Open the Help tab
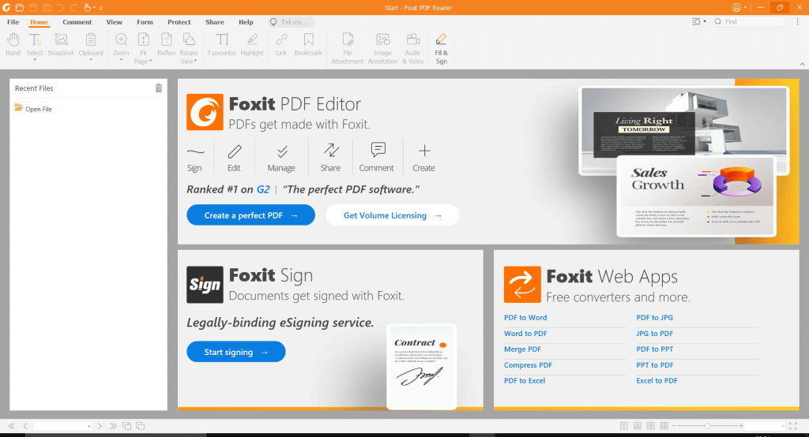This screenshot has width=809, height=437. (x=246, y=22)
